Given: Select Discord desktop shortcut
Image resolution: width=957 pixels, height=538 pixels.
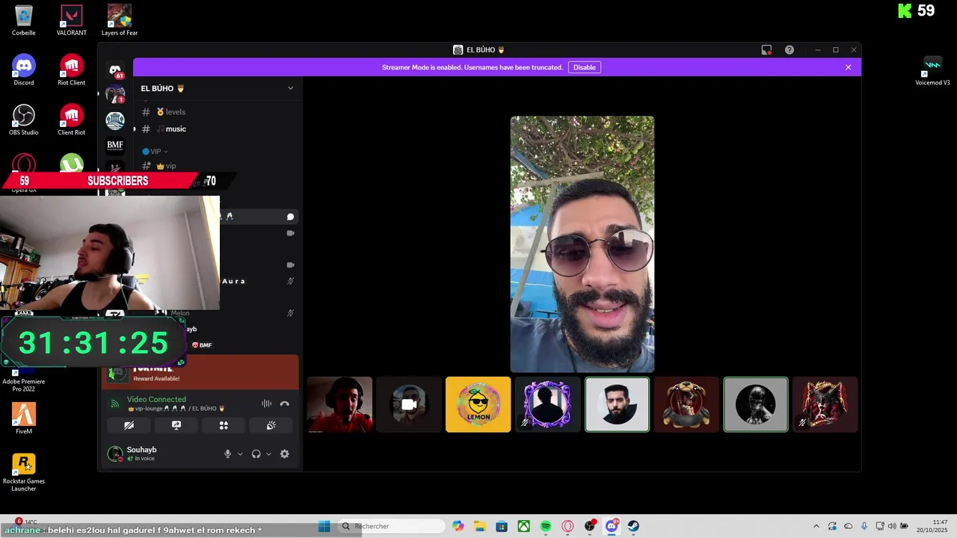Looking at the screenshot, I should click(x=24, y=70).
